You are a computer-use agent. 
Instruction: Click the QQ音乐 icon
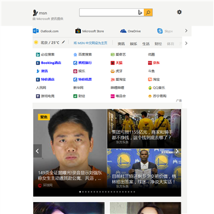(x=150, y=88)
